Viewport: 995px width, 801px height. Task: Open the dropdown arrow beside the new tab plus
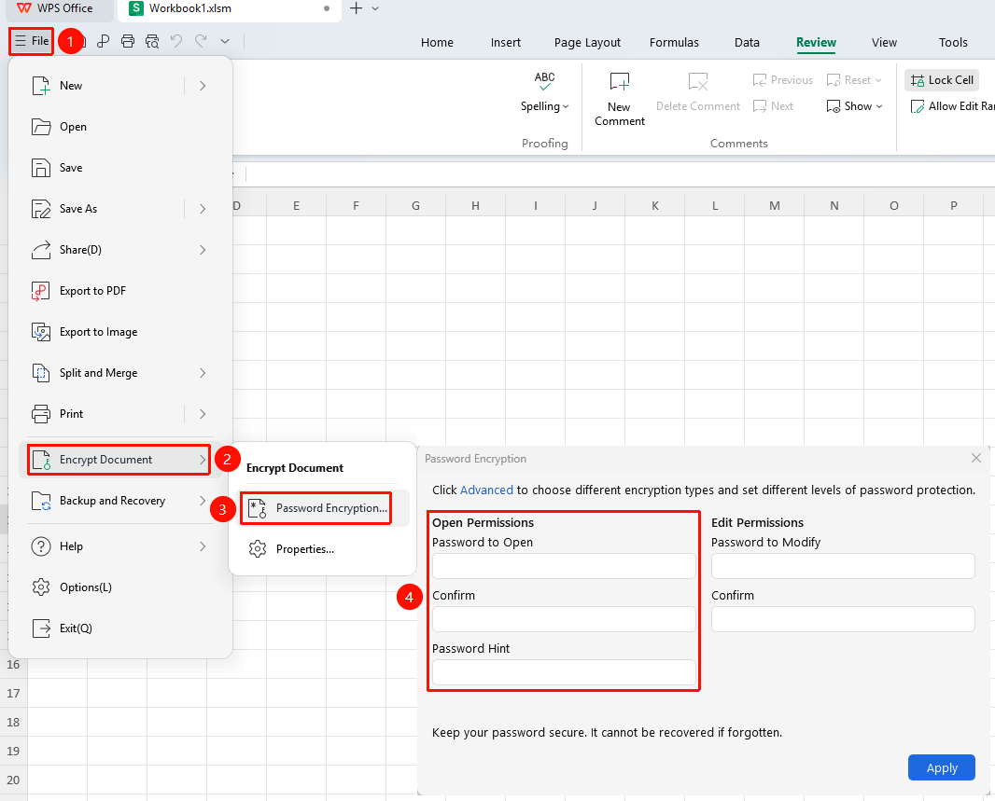[x=375, y=9]
